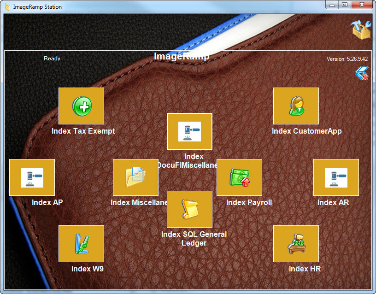Click the Index Payroll label
This screenshot has width=376, height=294.
[249, 203]
